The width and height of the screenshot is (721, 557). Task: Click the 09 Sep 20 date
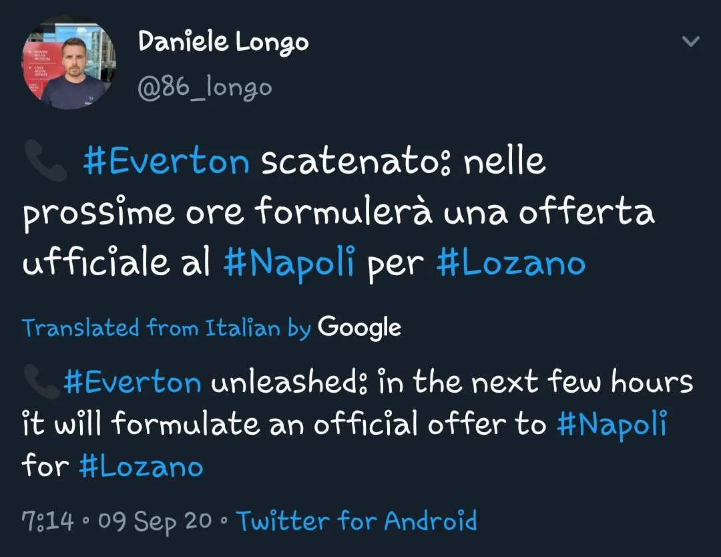[155, 520]
